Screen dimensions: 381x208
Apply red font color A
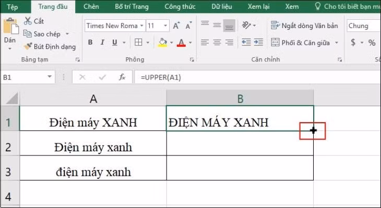[181, 43]
